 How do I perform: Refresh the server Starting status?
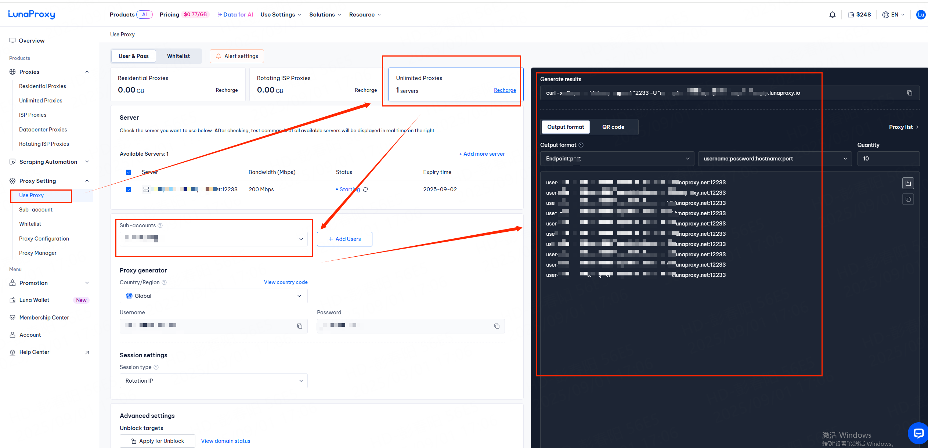click(365, 189)
